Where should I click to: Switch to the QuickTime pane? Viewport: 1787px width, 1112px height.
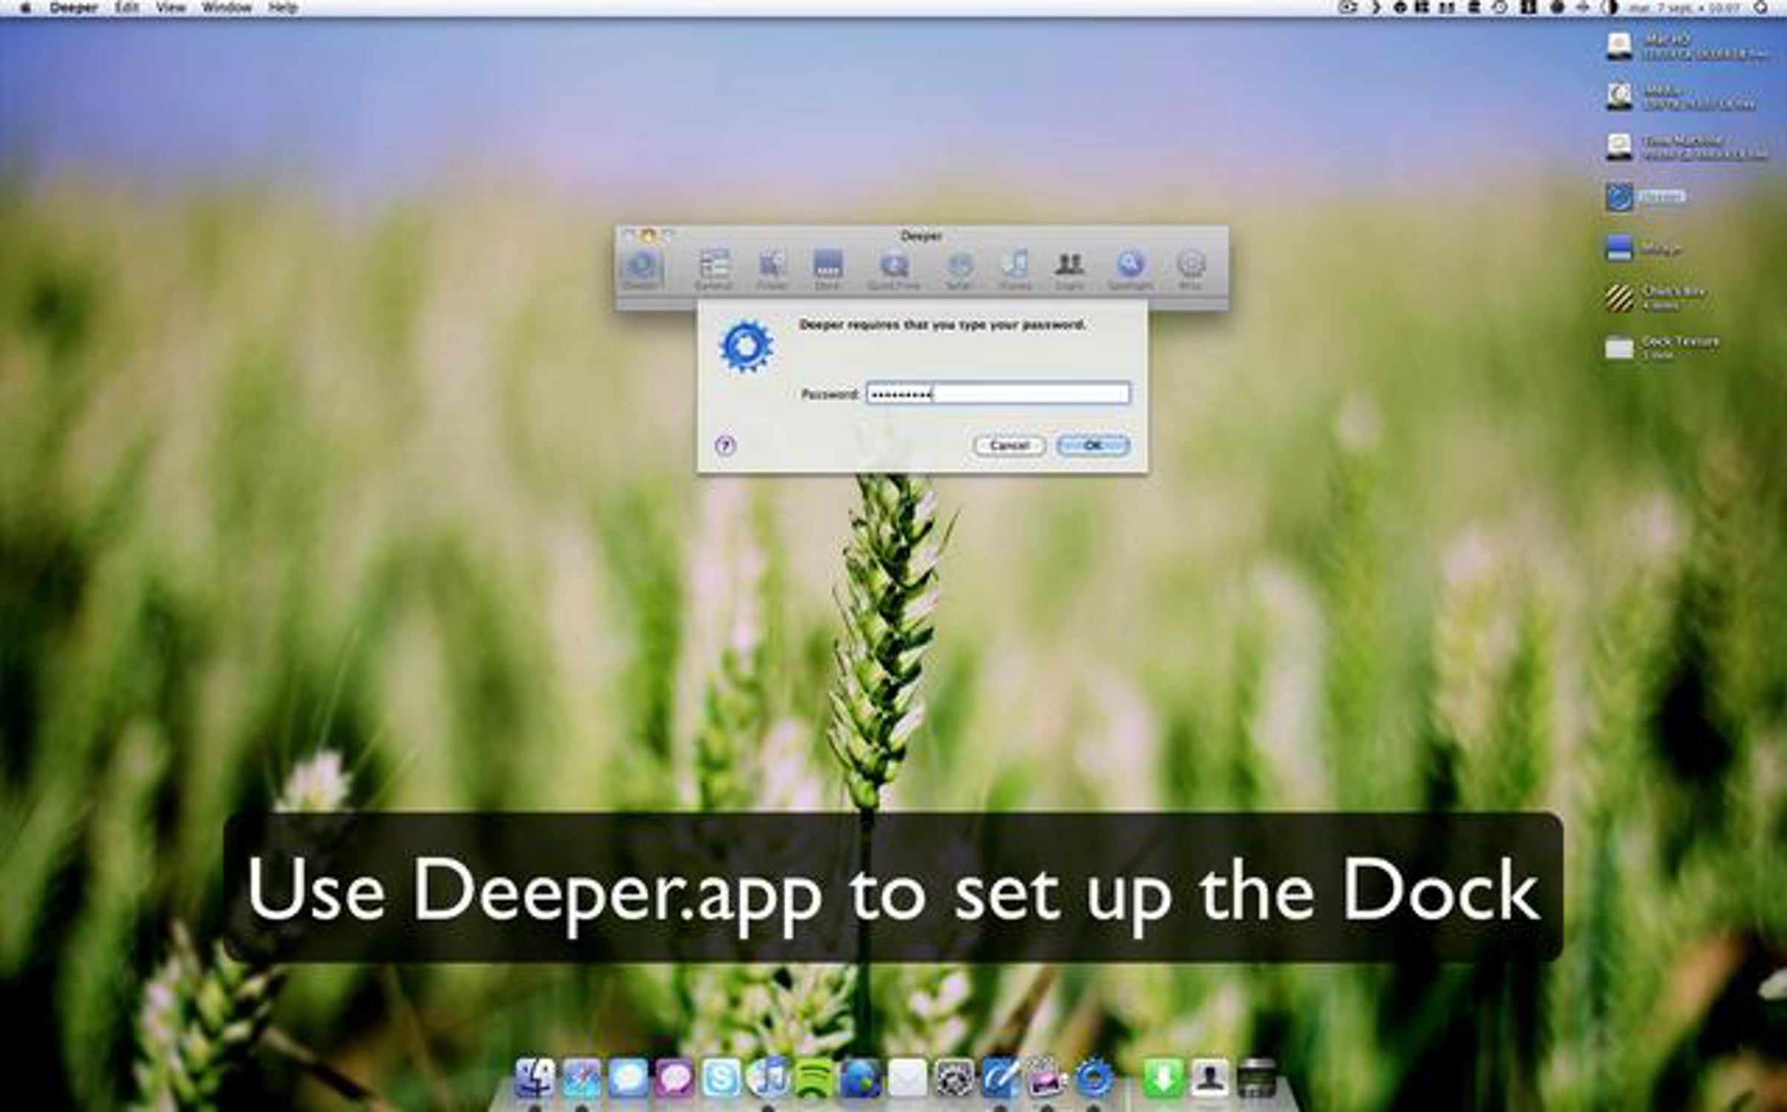pyautogui.click(x=893, y=270)
